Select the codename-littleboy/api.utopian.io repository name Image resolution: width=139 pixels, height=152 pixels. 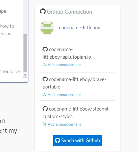pyautogui.click(x=67, y=53)
